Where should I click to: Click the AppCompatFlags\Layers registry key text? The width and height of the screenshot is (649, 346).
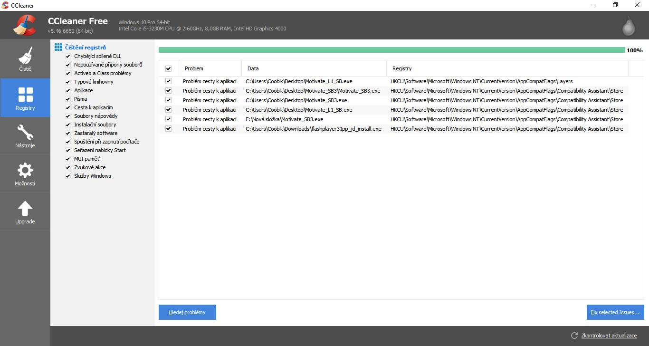coord(482,81)
